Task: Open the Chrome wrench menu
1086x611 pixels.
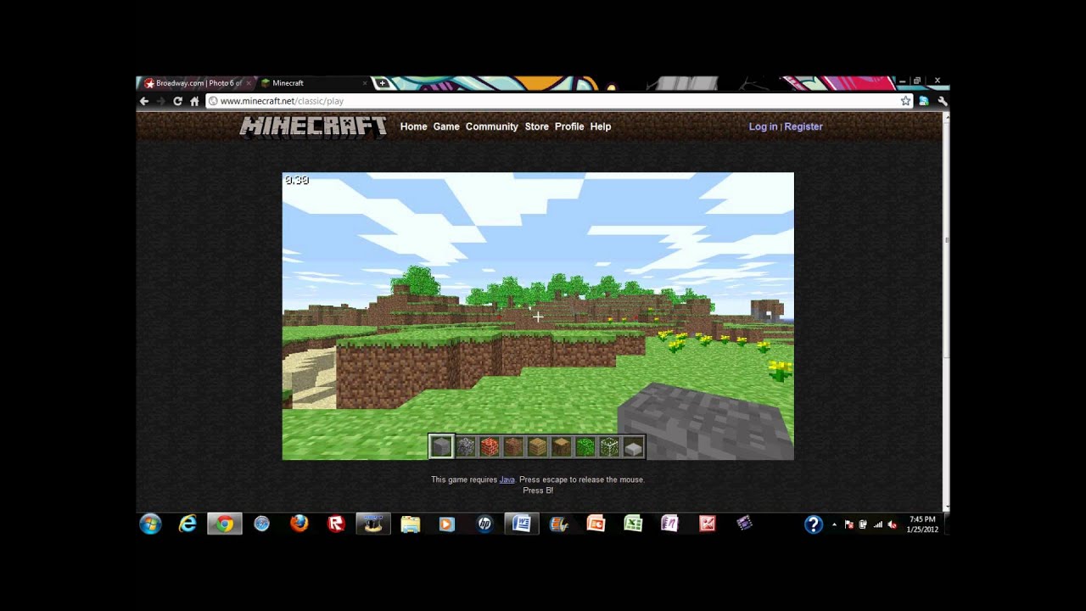Action: tap(942, 101)
